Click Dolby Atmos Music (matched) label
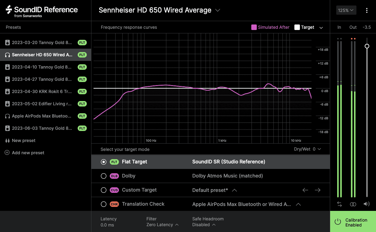This screenshot has height=232, width=376. pyautogui.click(x=227, y=176)
